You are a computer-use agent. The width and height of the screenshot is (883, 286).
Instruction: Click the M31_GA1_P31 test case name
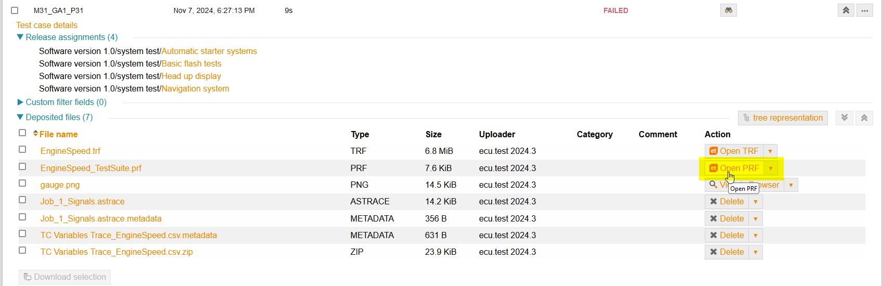58,10
